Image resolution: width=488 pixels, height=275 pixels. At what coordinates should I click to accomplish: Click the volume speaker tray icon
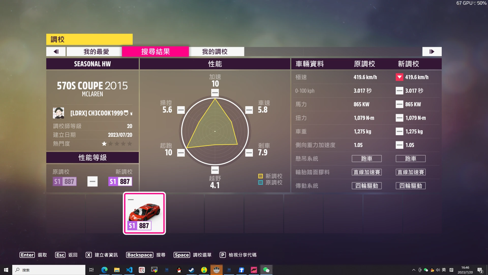438,270
